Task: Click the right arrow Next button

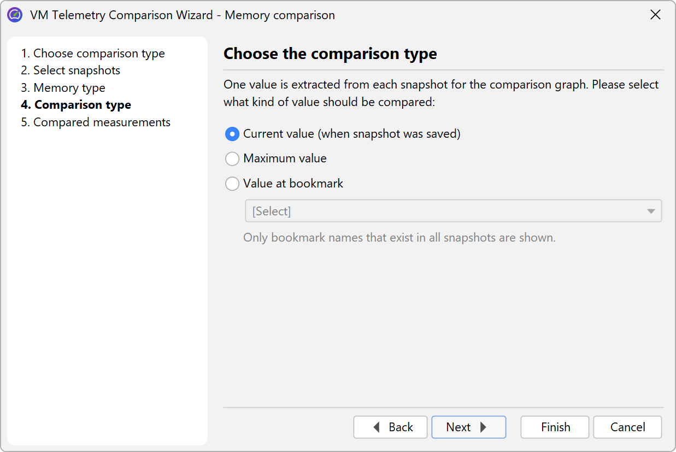Action: point(468,427)
